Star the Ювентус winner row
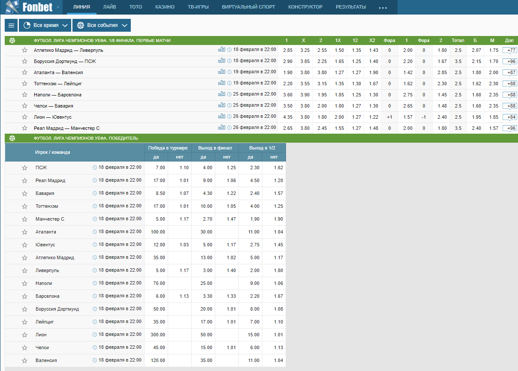Image resolution: width=518 pixels, height=371 pixels. click(24, 245)
